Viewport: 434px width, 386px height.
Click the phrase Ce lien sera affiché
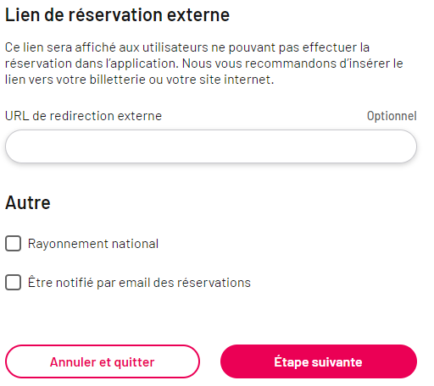coord(60,47)
